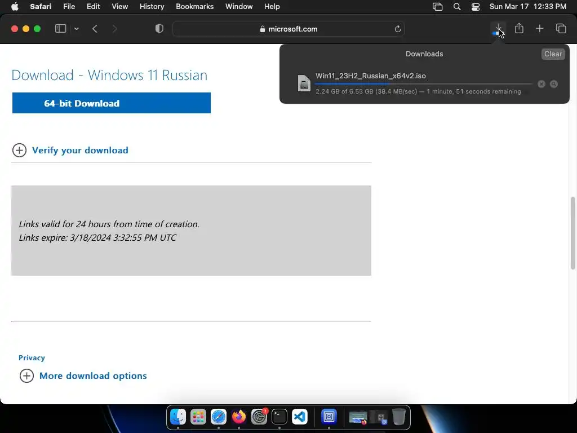Open Control Center in menu bar
This screenshot has height=433, width=577.
pos(476,7)
